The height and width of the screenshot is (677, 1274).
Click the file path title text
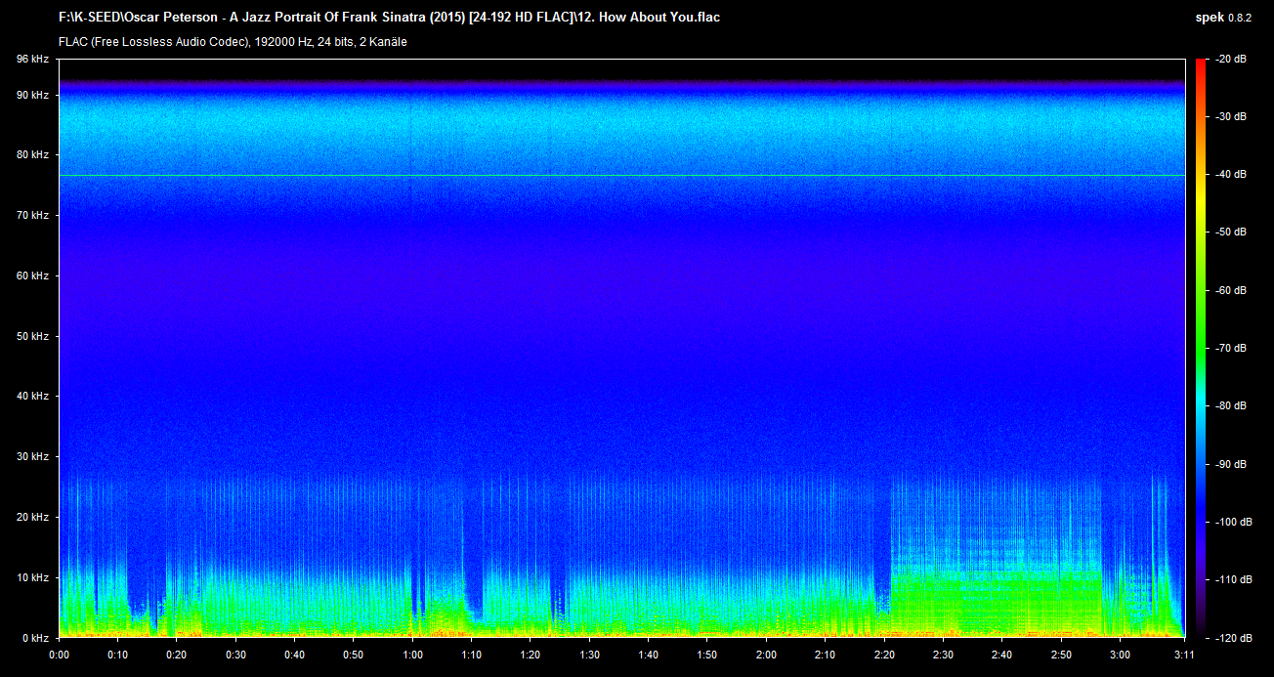click(389, 18)
